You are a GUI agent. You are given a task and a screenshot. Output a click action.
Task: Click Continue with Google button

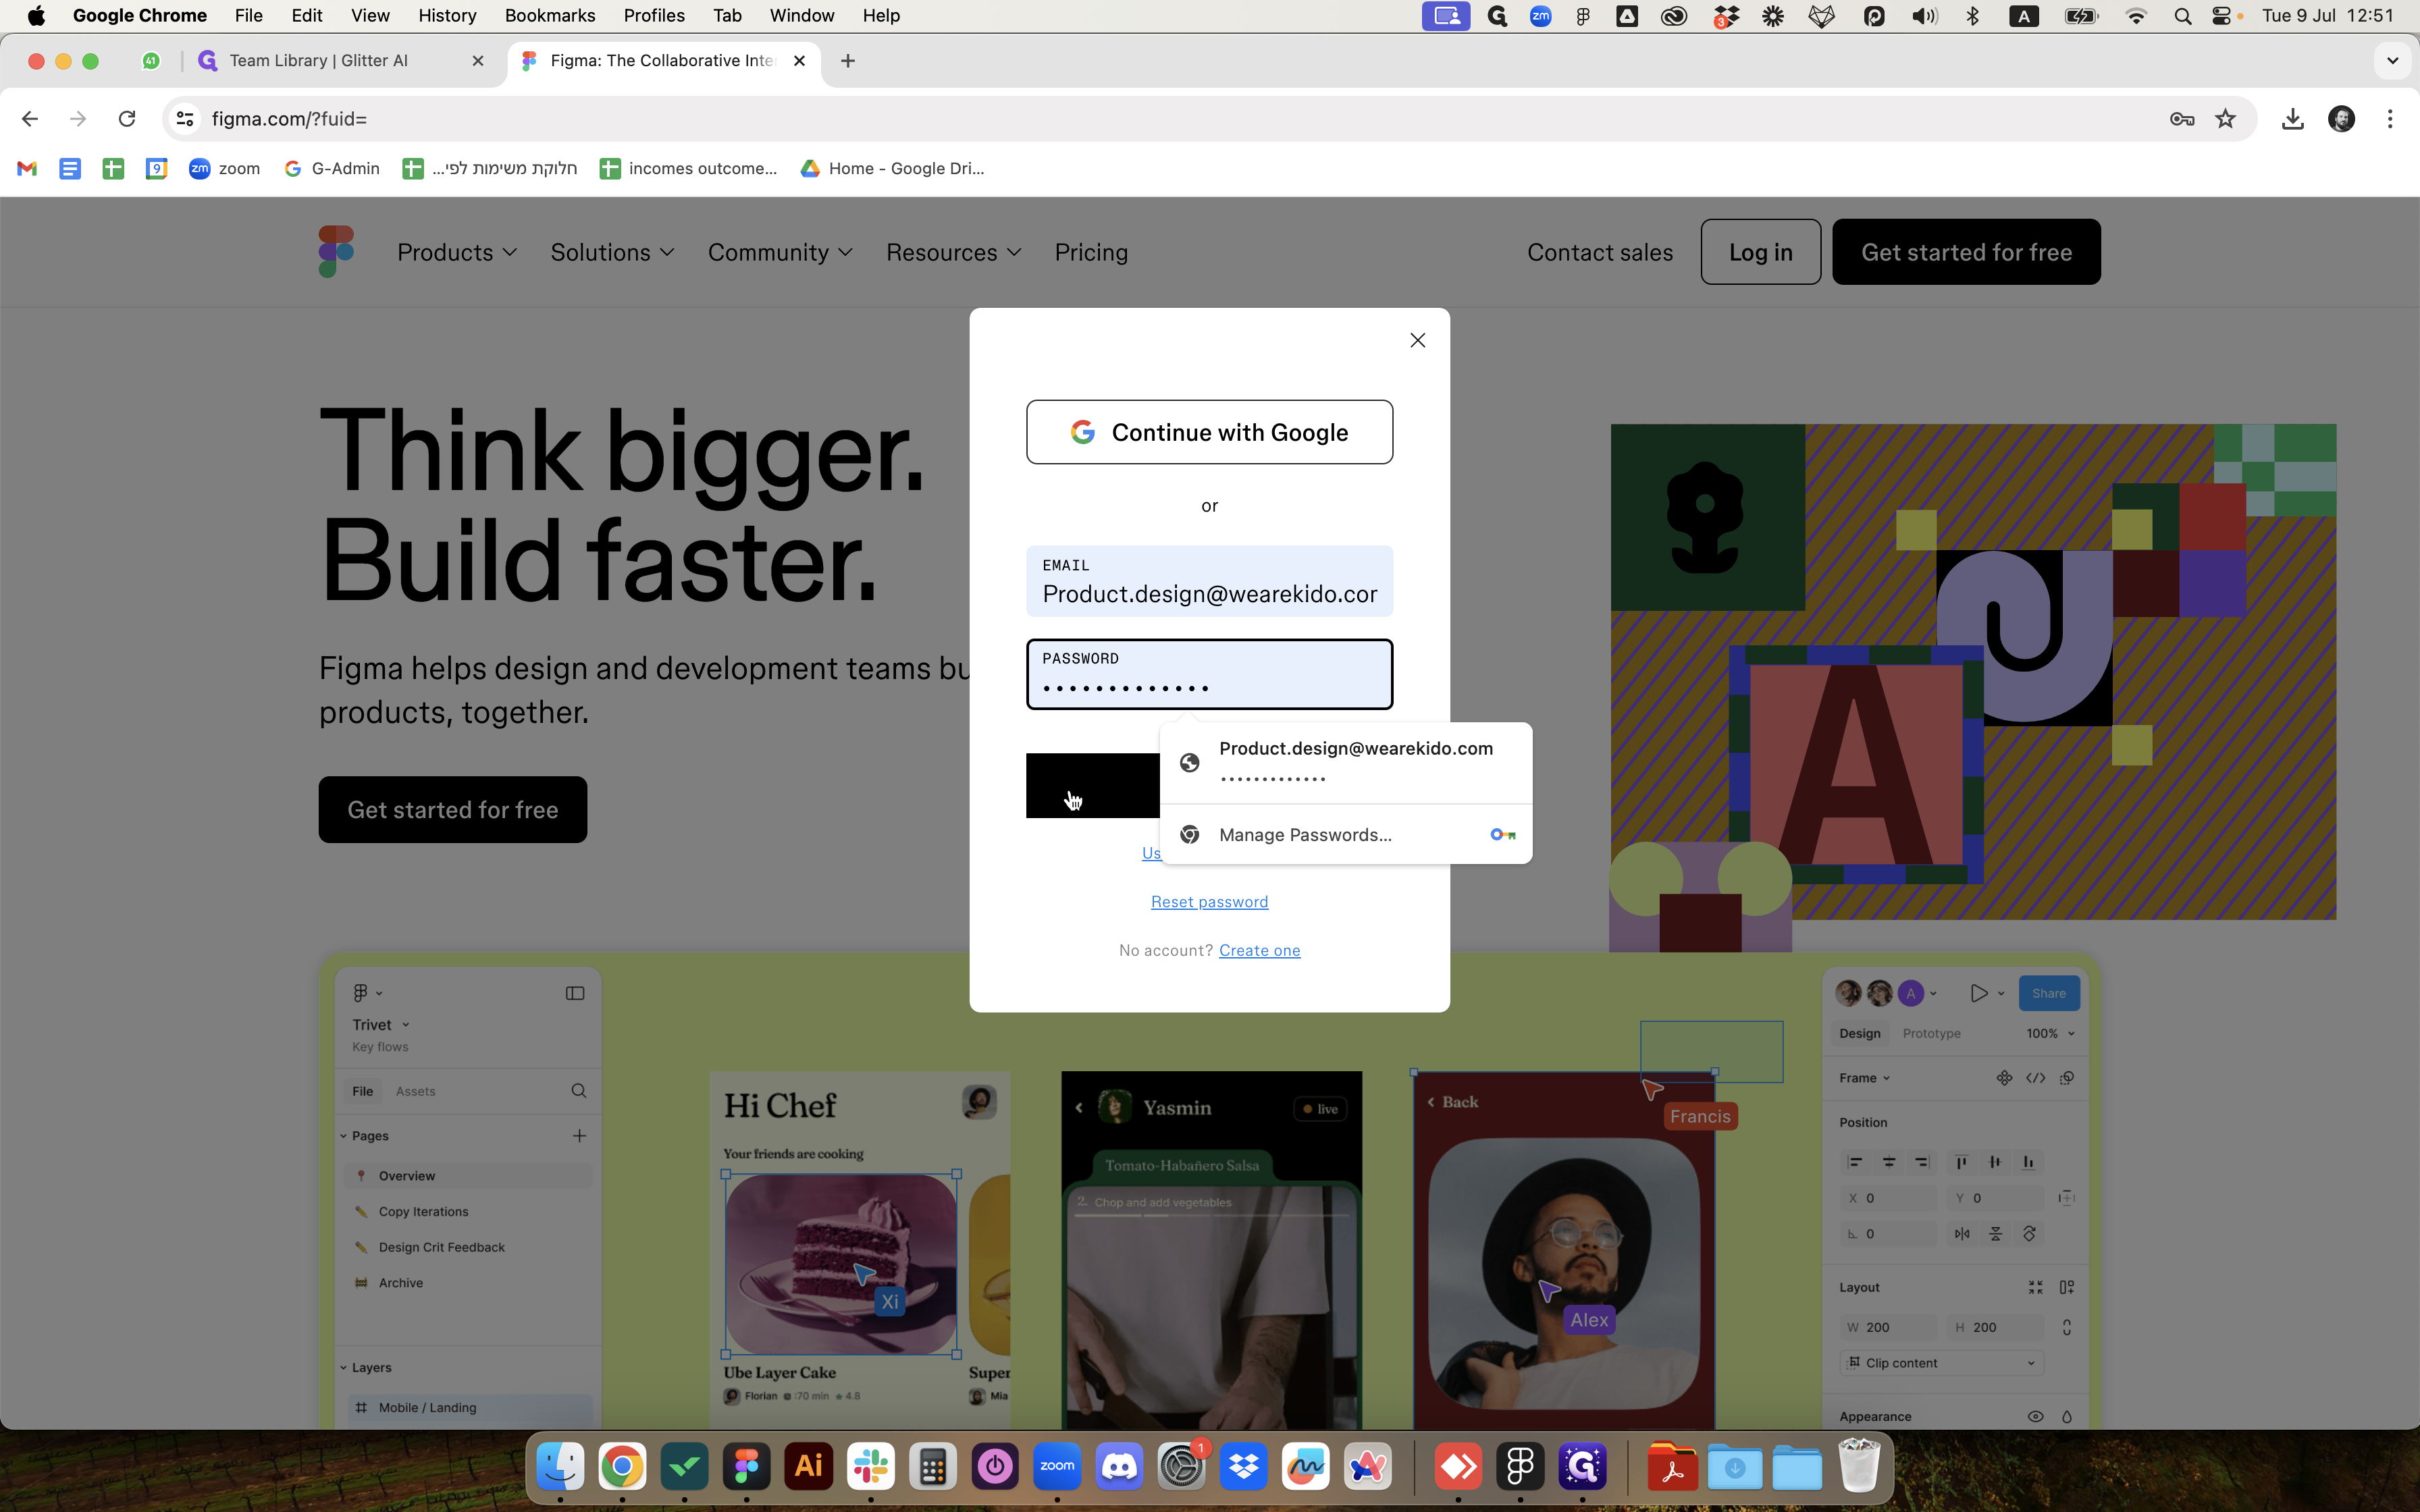pyautogui.click(x=1209, y=432)
